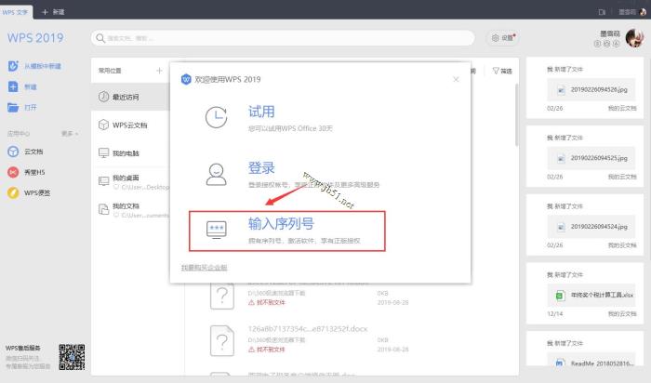The width and height of the screenshot is (651, 383).
Task: Click the file list vertical scrollbar
Action: (x=517, y=115)
